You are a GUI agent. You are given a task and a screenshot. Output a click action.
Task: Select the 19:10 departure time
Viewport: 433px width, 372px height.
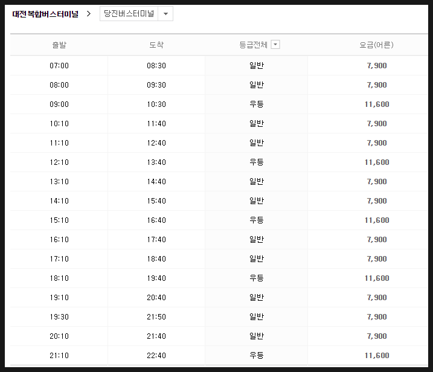click(x=59, y=298)
